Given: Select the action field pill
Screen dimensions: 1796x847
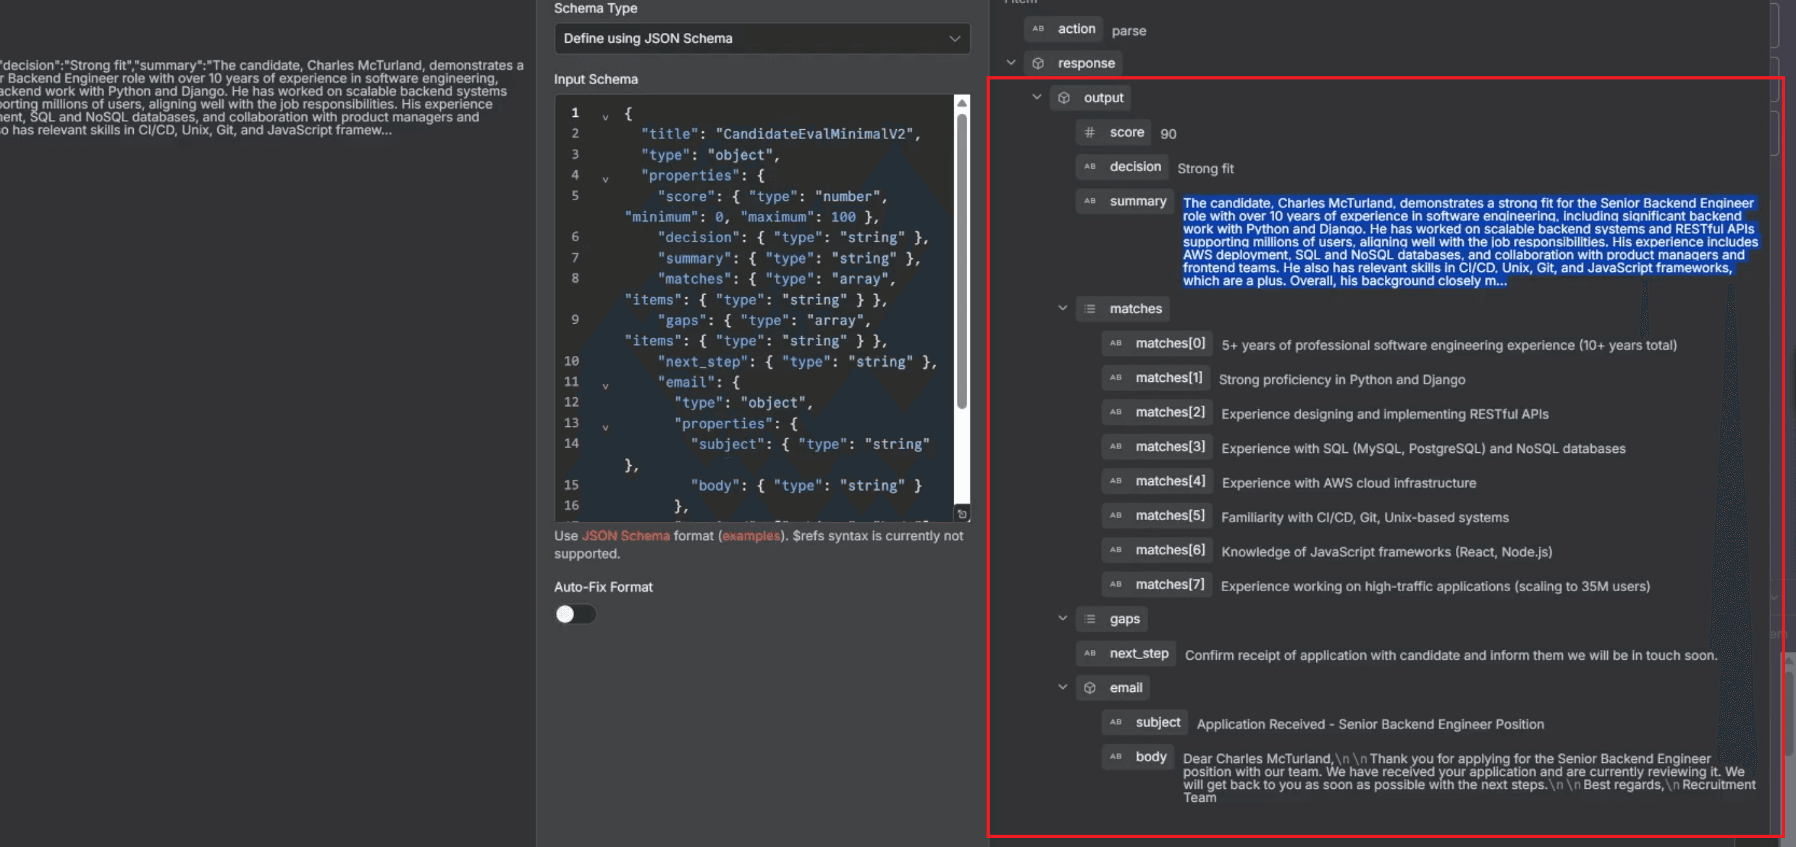Looking at the screenshot, I should 1064,28.
